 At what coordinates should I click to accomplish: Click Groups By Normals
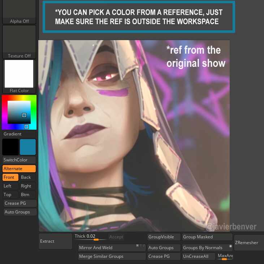point(207,248)
